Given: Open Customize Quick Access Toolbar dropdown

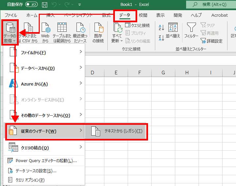Looking at the screenshot, I should coord(80,5).
